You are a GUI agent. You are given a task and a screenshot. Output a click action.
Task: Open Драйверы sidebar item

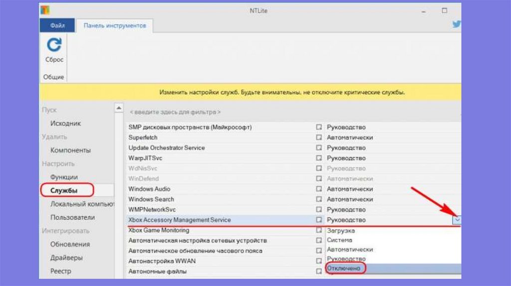click(66, 258)
